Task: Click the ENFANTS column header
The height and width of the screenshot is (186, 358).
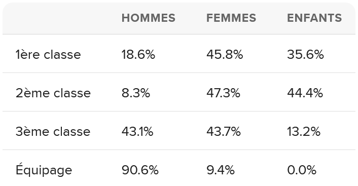Action: coord(314,18)
